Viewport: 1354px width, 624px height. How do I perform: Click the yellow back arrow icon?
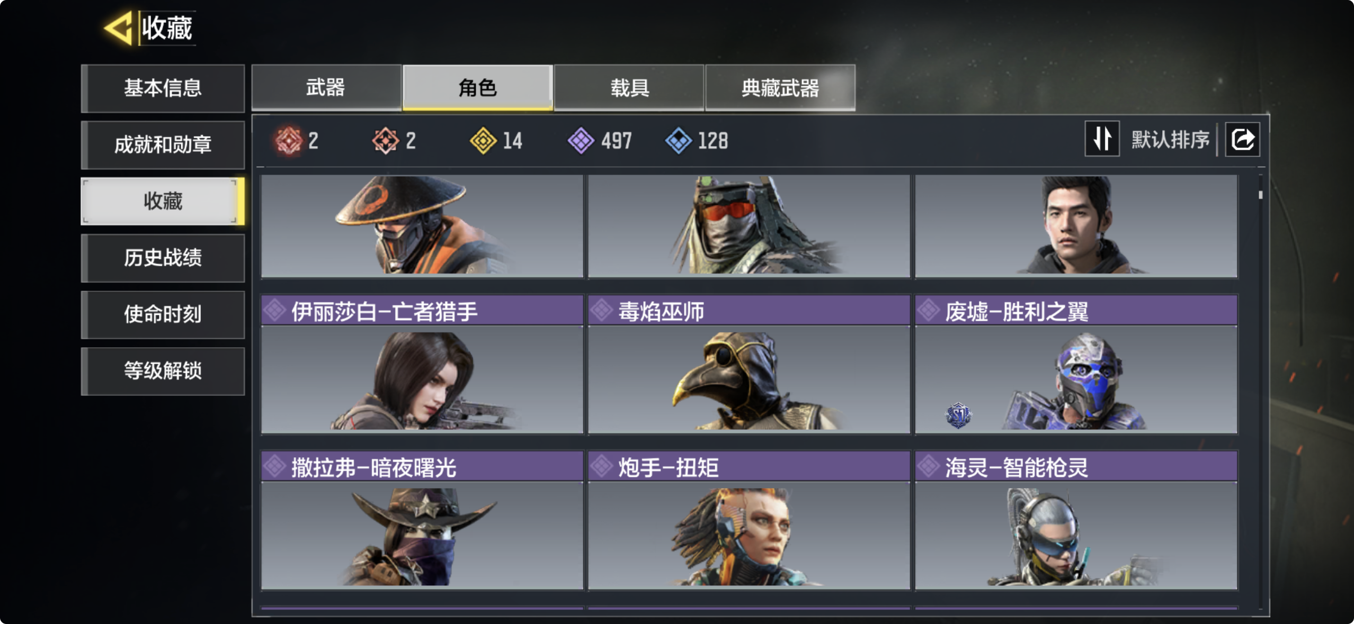click(x=119, y=28)
